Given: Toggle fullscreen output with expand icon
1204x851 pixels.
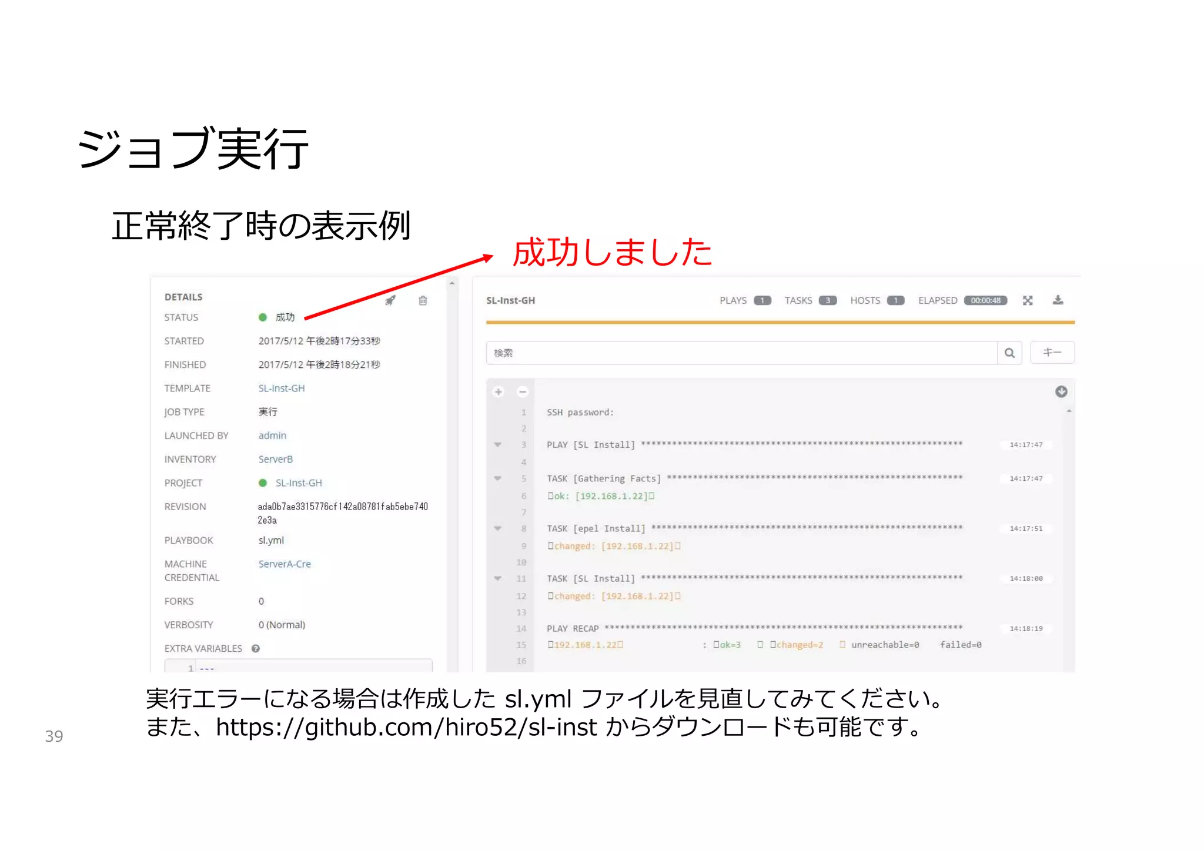Looking at the screenshot, I should [x=1028, y=300].
